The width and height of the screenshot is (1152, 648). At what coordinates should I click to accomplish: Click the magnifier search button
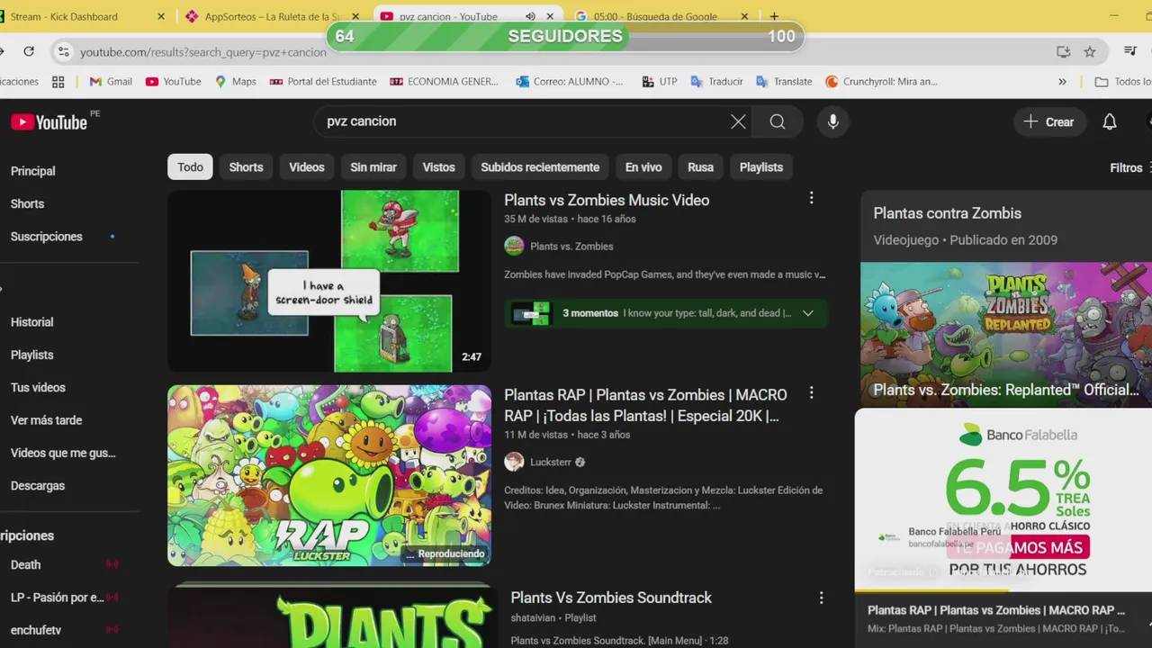pos(778,121)
